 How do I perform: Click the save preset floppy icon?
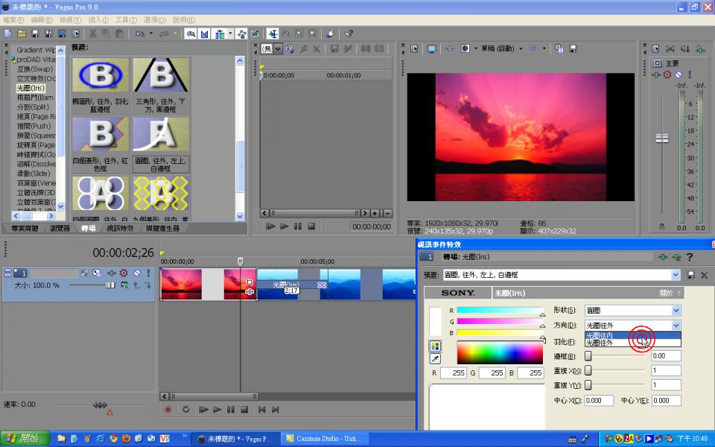[691, 275]
